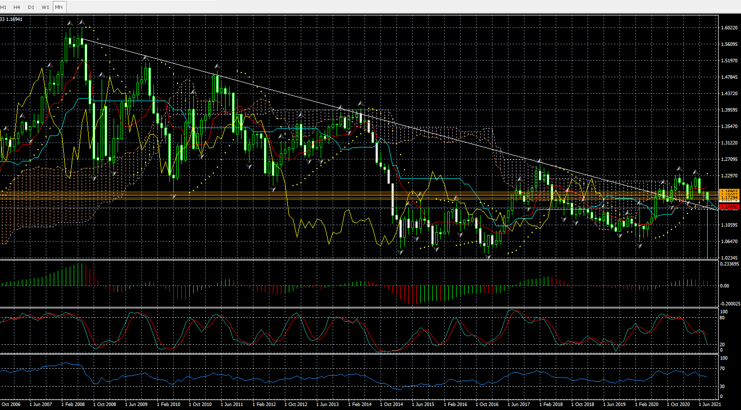The height and width of the screenshot is (410, 741).
Task: Click the 1 Jun 2015 date label
Action: (423, 405)
